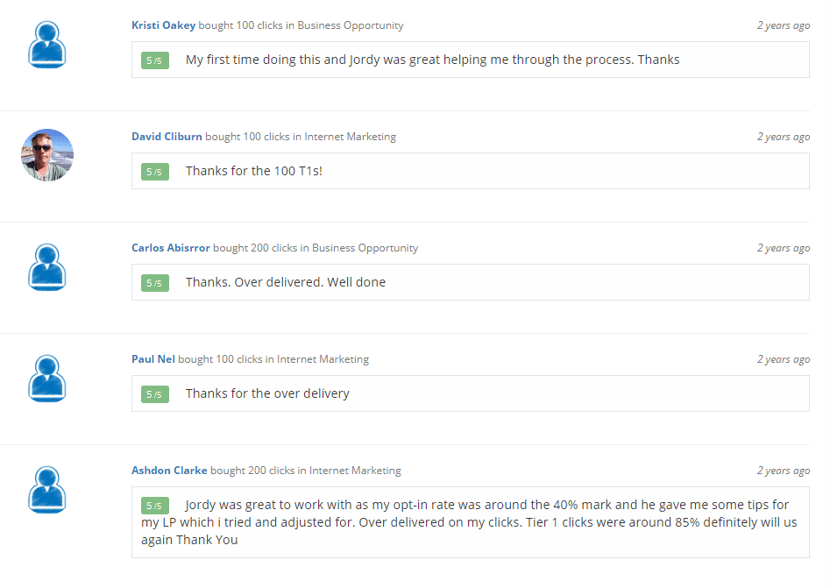Image resolution: width=830 pixels, height=588 pixels.
Task: Open David Cliburn's name link
Action: click(x=167, y=137)
